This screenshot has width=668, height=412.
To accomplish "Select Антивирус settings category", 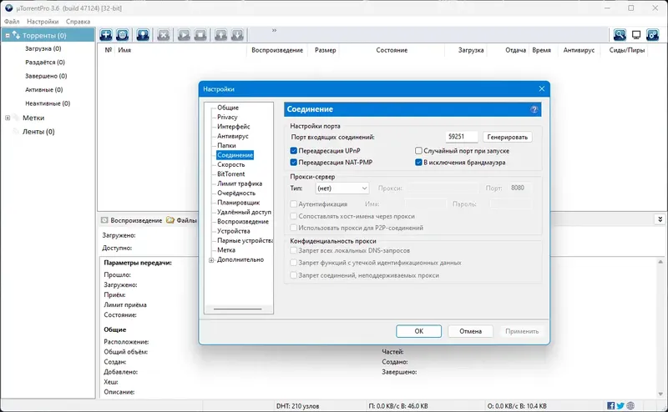I will [233, 136].
